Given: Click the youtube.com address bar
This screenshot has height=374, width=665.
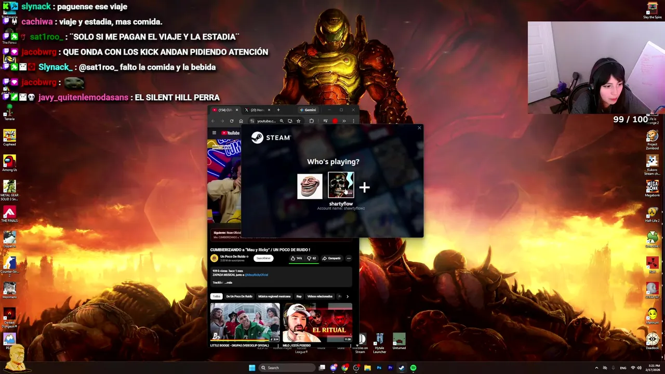Looking at the screenshot, I should pos(266,121).
